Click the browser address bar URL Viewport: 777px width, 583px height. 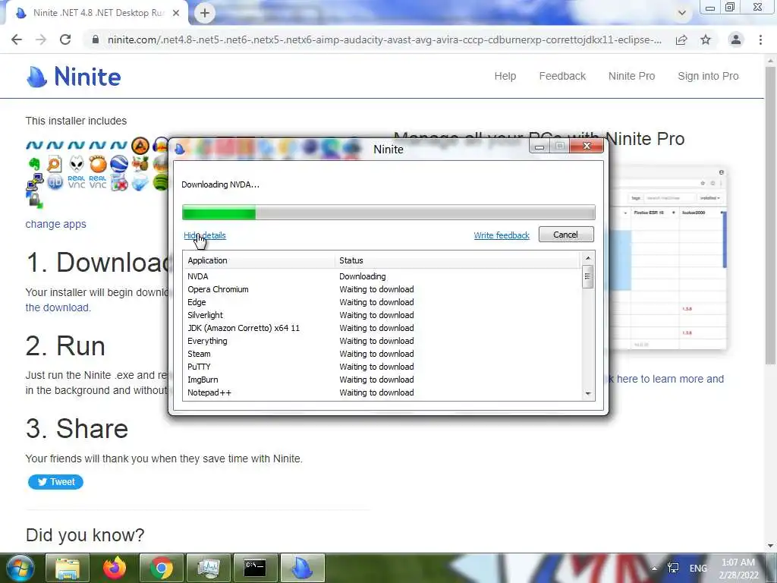[384, 39]
